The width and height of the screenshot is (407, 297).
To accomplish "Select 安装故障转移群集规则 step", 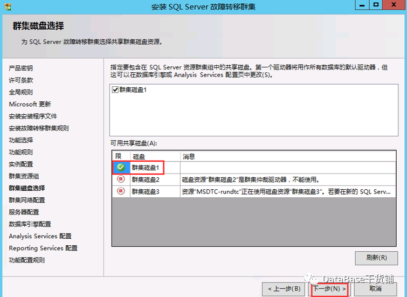I will coord(39,128).
